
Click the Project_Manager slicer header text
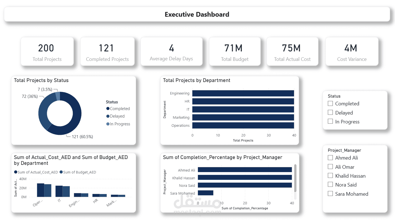pyautogui.click(x=344, y=150)
